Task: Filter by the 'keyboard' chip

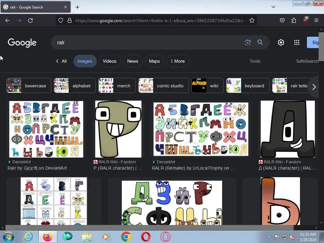Action: point(247,85)
